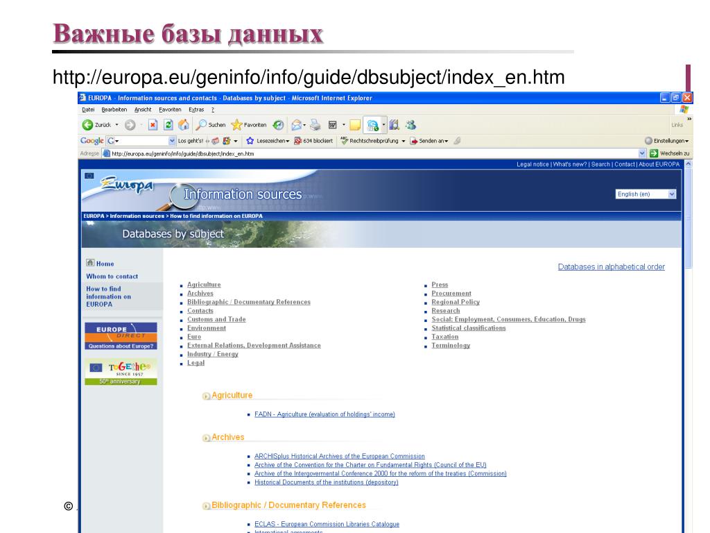Click the Senden an button
This screenshot has height=533, width=710.
(428, 141)
